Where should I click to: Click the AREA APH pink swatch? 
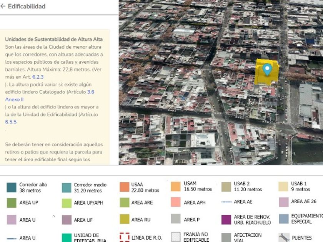tap(176, 202)
